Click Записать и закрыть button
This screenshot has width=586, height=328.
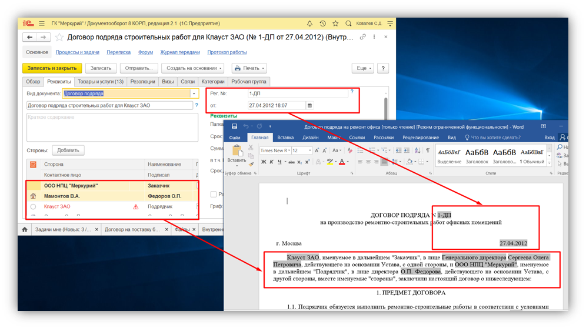(x=52, y=68)
